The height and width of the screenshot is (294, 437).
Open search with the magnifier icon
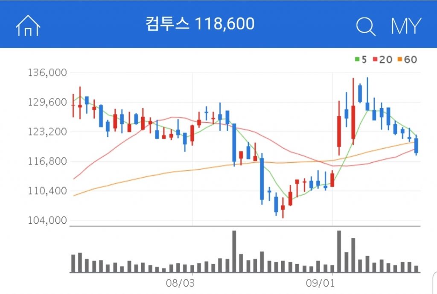coord(365,26)
